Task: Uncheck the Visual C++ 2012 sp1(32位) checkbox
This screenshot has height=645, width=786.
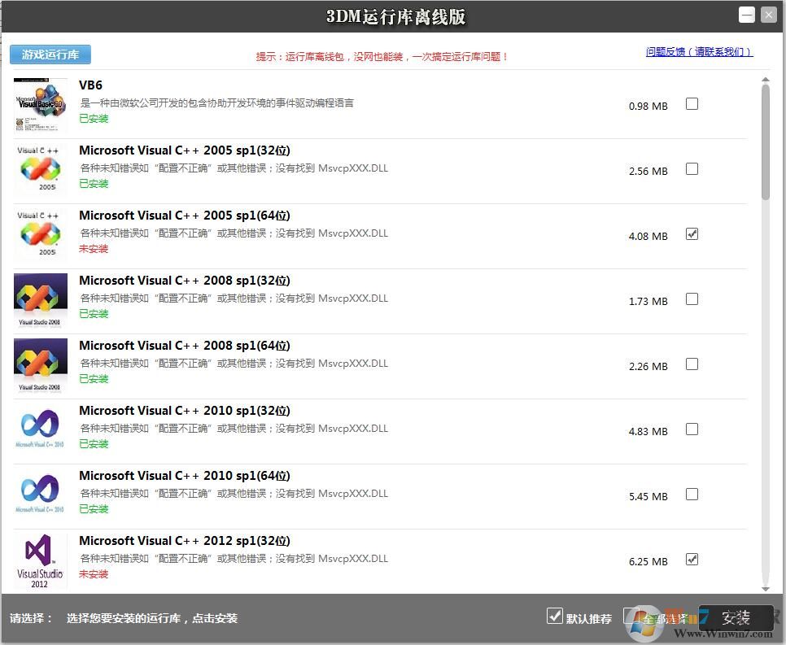Action: (692, 559)
